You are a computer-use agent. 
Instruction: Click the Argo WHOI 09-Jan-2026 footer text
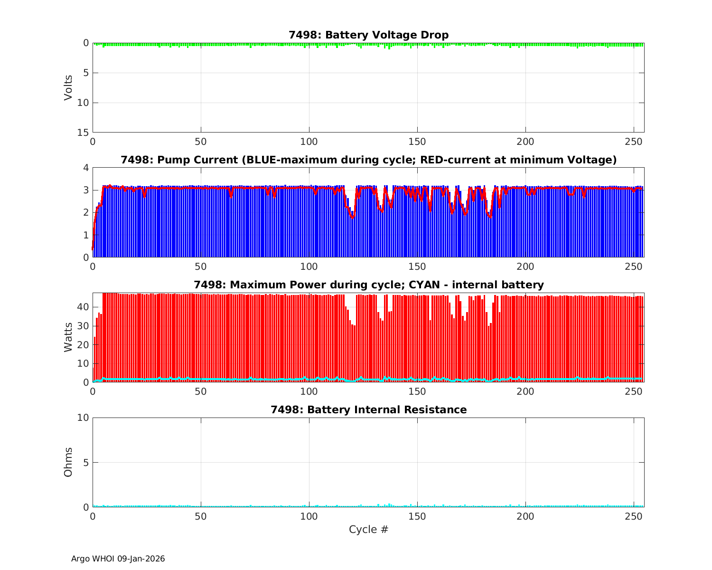118,559
